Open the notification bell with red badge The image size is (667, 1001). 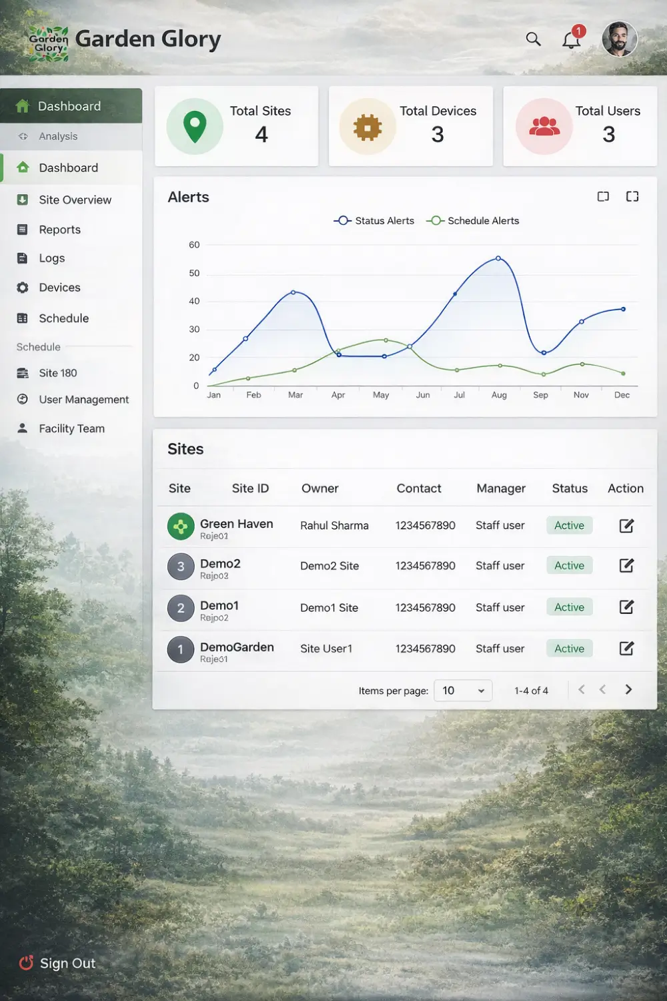click(x=571, y=40)
